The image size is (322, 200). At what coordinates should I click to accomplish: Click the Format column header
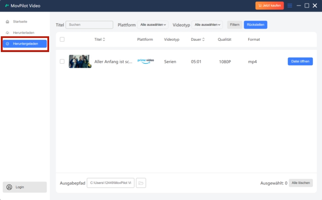click(254, 39)
